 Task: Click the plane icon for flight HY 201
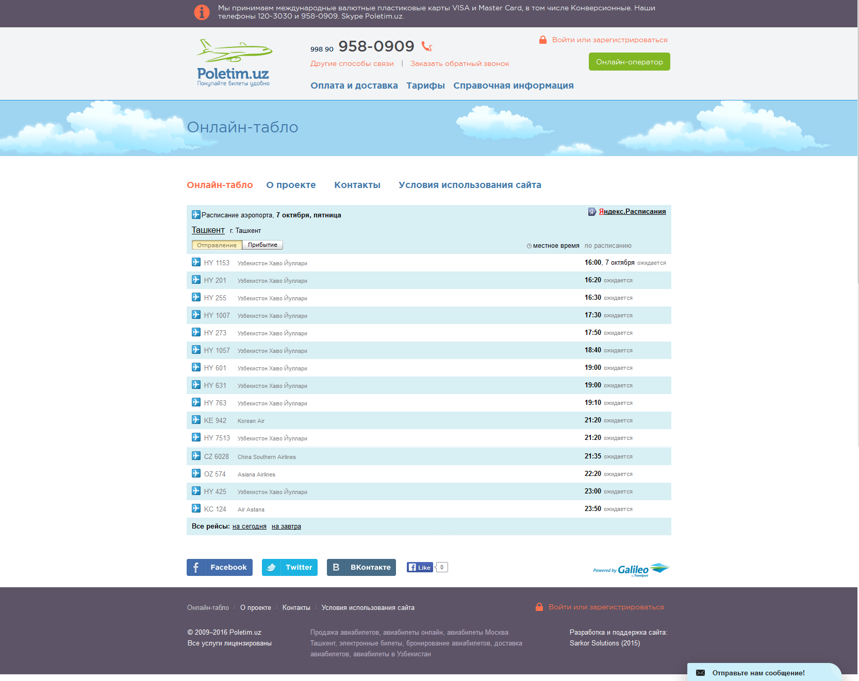[196, 279]
